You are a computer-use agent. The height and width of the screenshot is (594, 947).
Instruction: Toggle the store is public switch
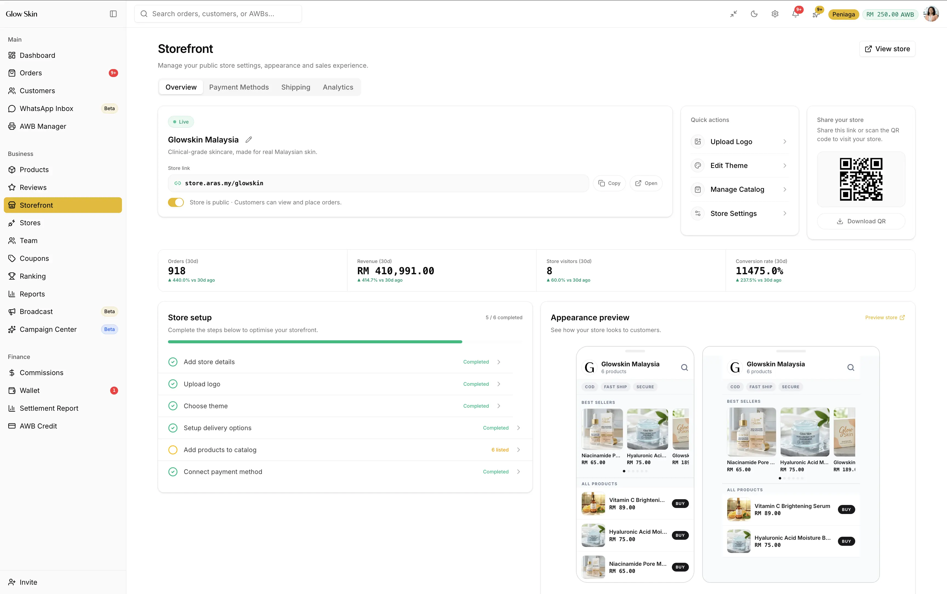176,202
